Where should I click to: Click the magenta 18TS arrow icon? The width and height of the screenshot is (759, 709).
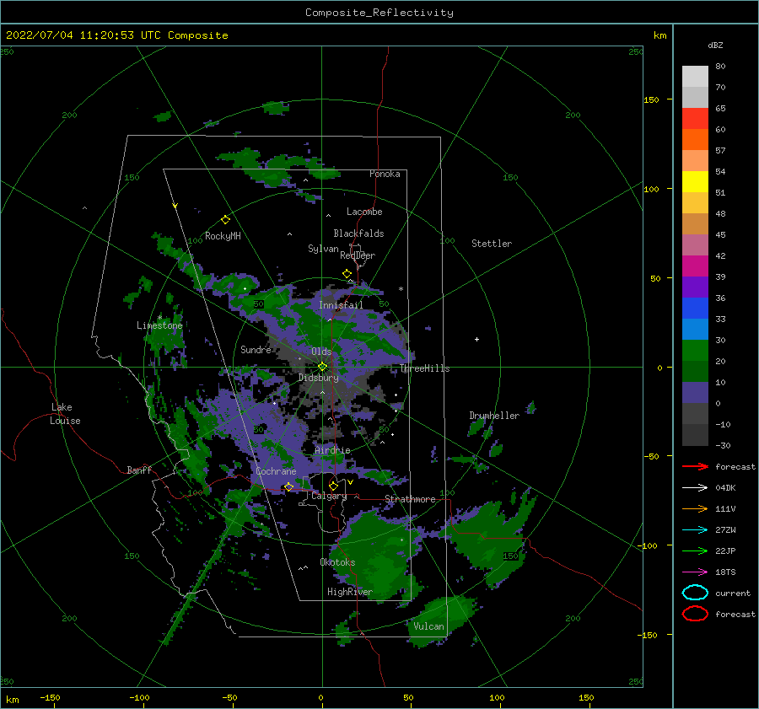tap(695, 572)
